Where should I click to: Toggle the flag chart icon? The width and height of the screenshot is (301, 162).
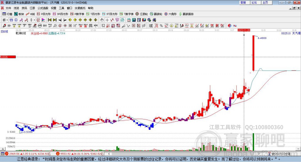pyautogui.click(x=44, y=20)
